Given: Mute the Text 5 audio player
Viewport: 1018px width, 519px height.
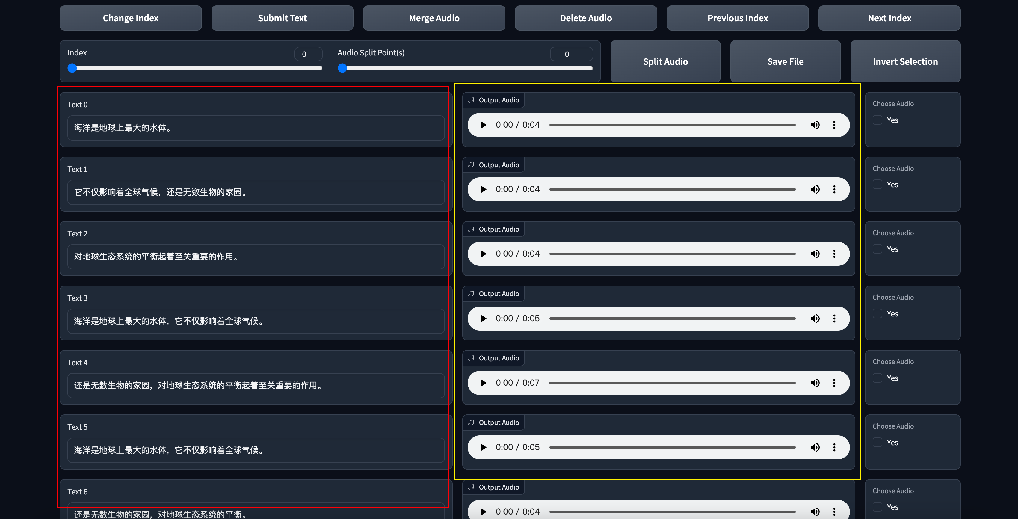Looking at the screenshot, I should (x=815, y=447).
